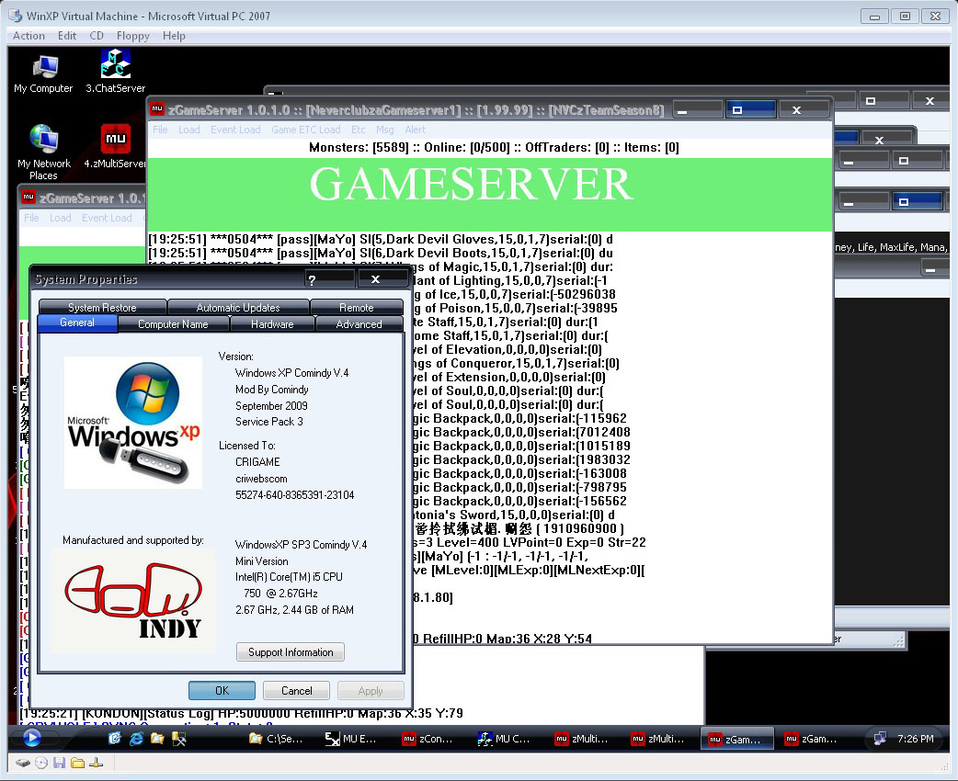
Task: Click the INDY manufacturer logo image
Action: click(133, 602)
